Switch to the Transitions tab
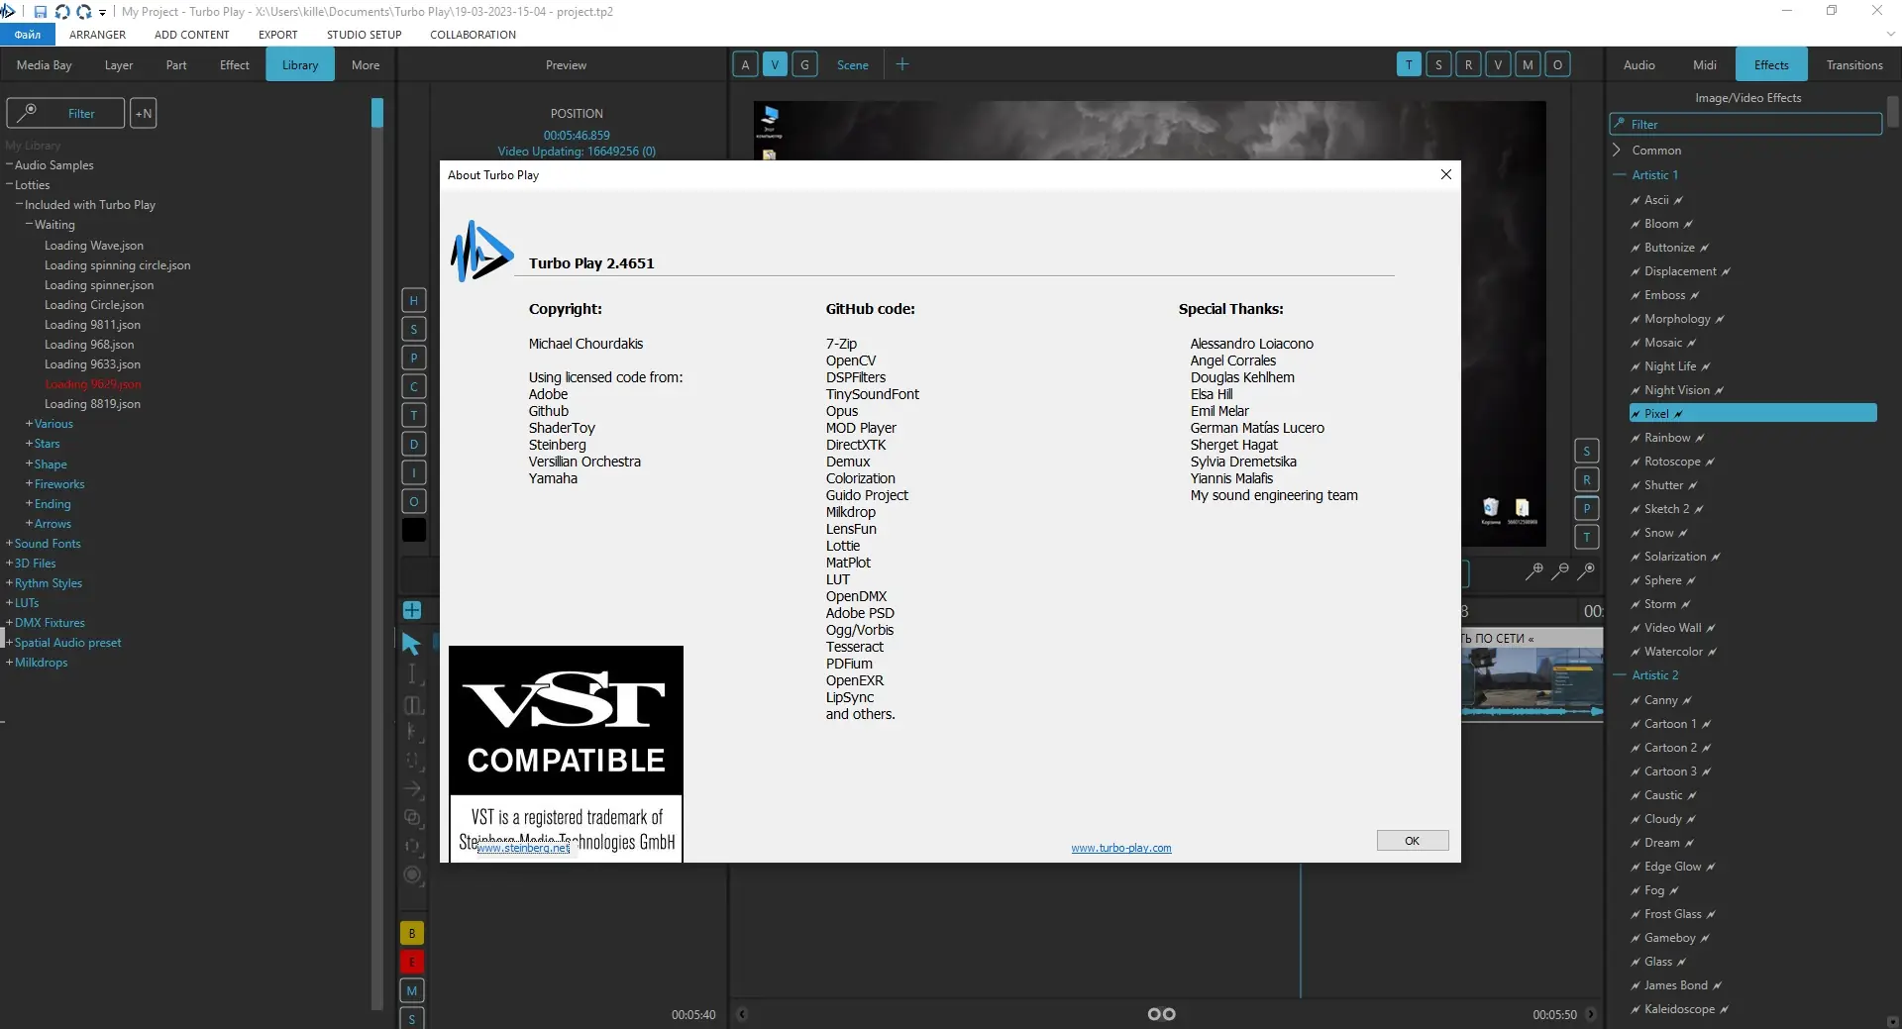 1854,64
